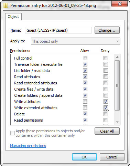Uncheck Allow for Traverse folder / execute file
Image resolution: width=130 pixels, height=166 pixels.
tap(85, 64)
